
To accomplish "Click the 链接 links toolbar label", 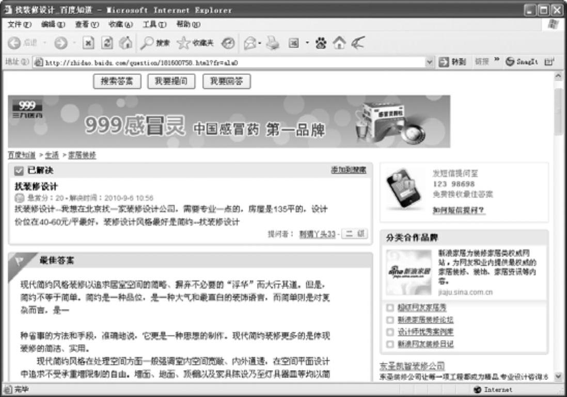I will 482,62.
